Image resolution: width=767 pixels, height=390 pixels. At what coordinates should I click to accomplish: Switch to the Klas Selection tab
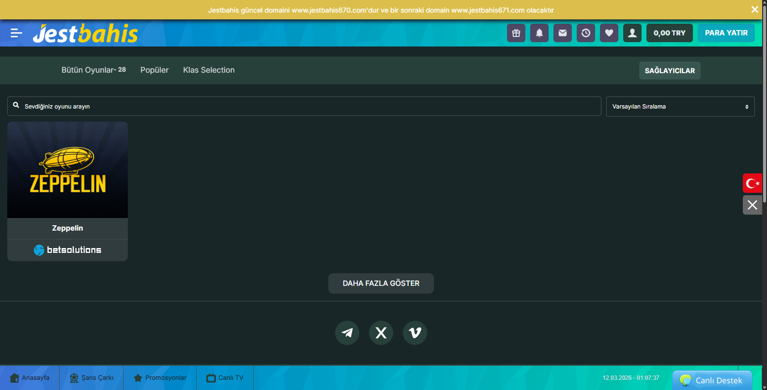pos(209,70)
